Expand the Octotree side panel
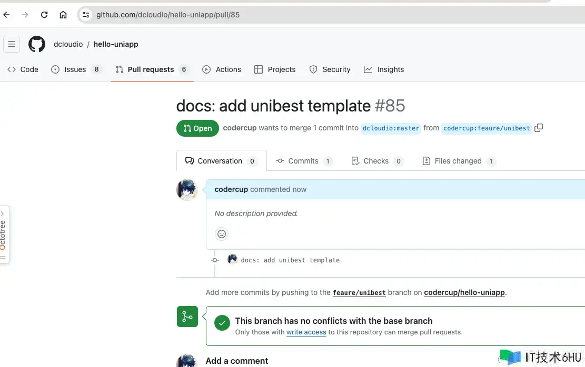This screenshot has width=585, height=367. point(4,234)
